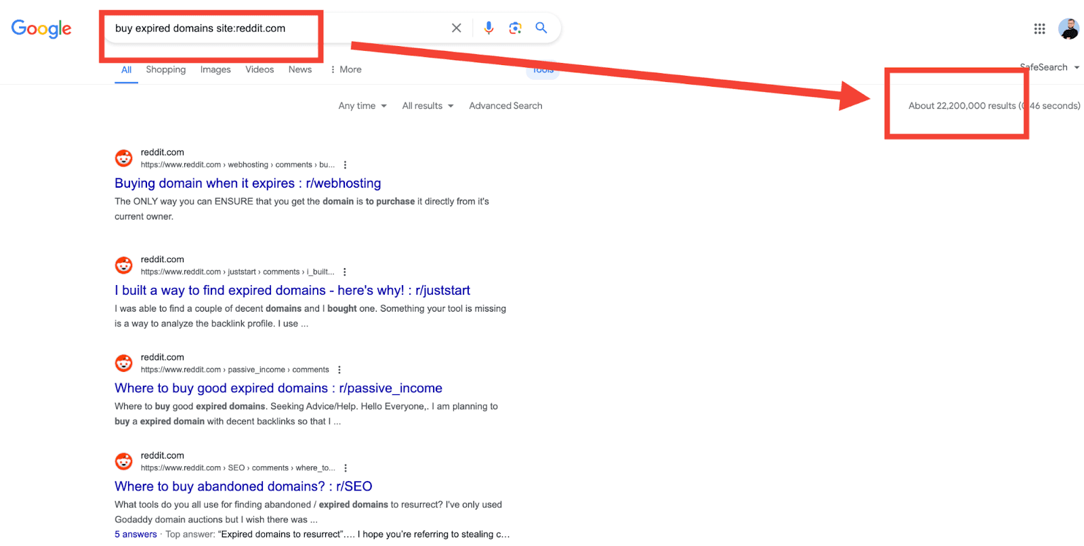Click the juststart result URL breadcrumb
Screen dimensions: 1084x546
pos(238,272)
